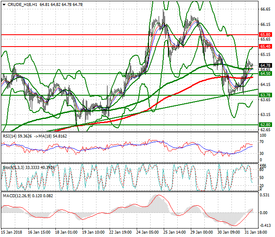This screenshot has width=275, height=237.
Task: Click the current price tag 64.78
Action: point(265,66)
